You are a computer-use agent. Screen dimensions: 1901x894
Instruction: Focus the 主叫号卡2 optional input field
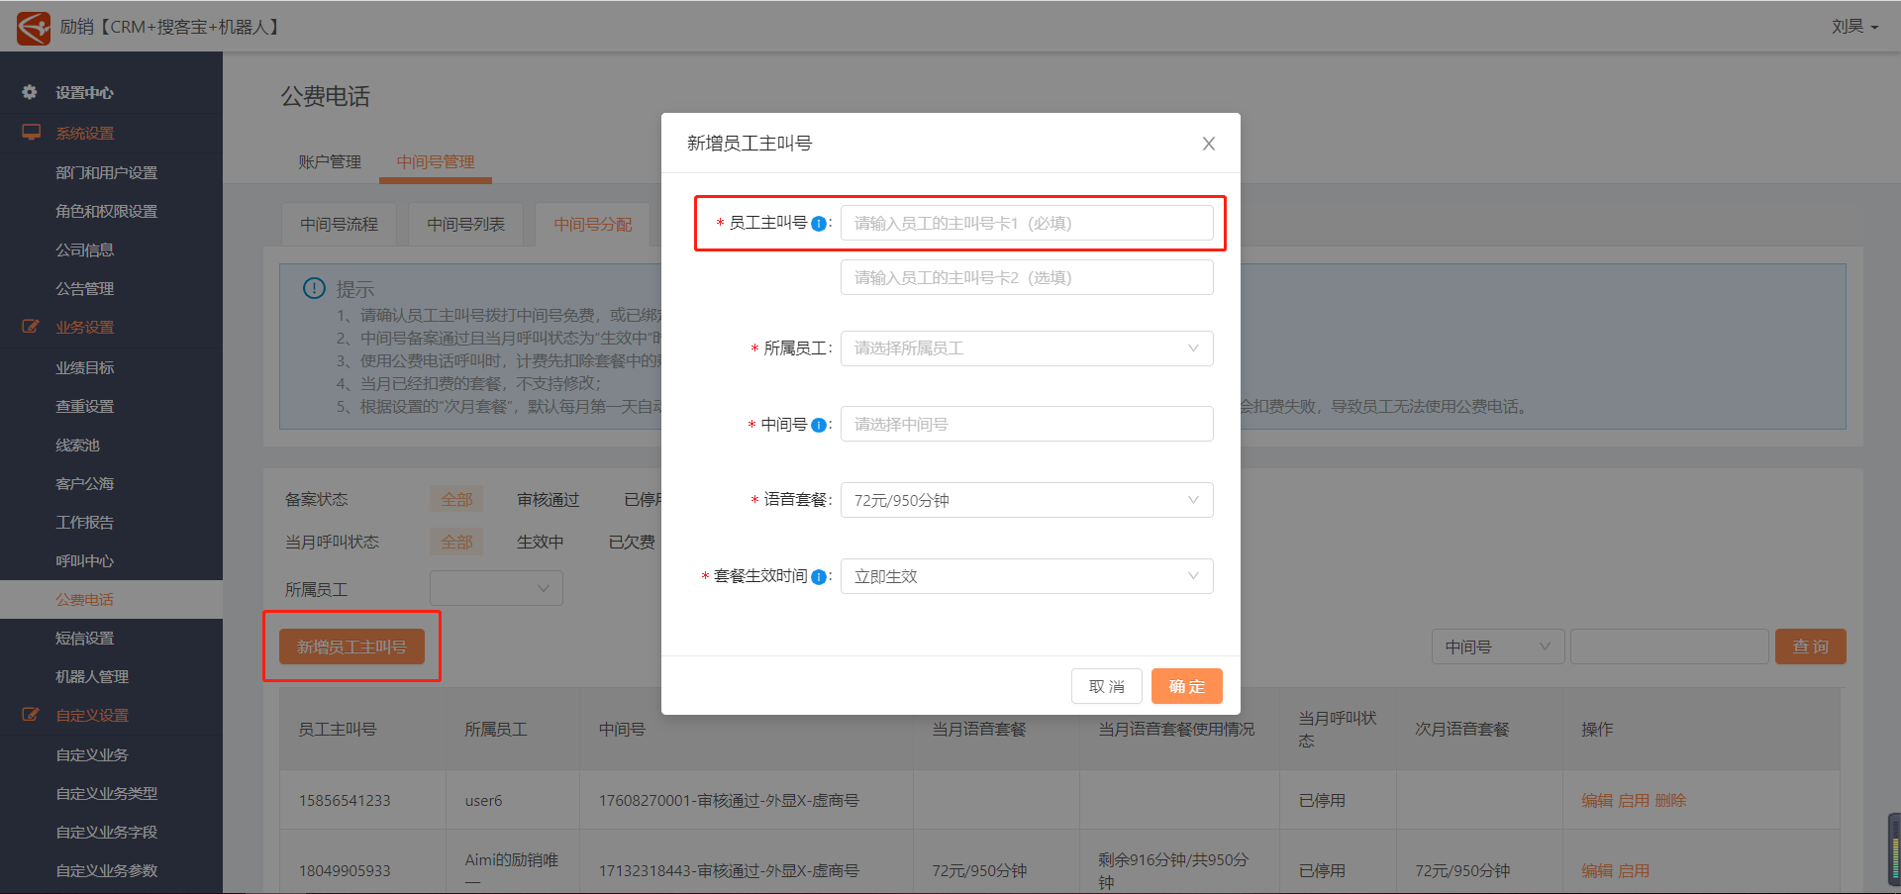pyautogui.click(x=1027, y=277)
